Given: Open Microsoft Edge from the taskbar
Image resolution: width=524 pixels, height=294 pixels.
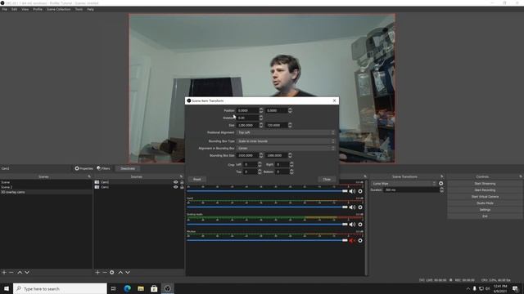Looking at the screenshot, I should pyautogui.click(x=128, y=288).
